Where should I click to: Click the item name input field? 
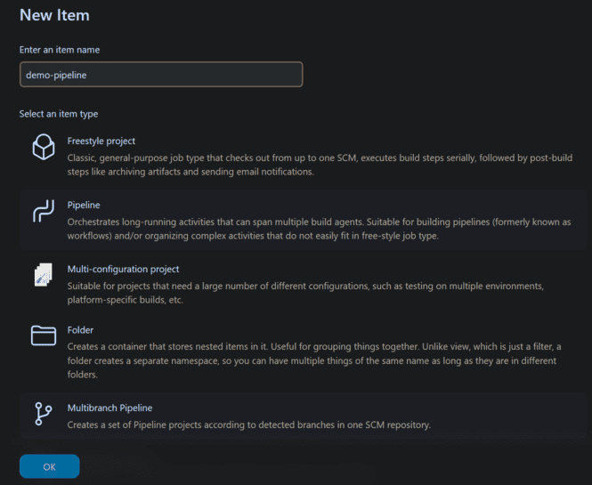pyautogui.click(x=161, y=75)
